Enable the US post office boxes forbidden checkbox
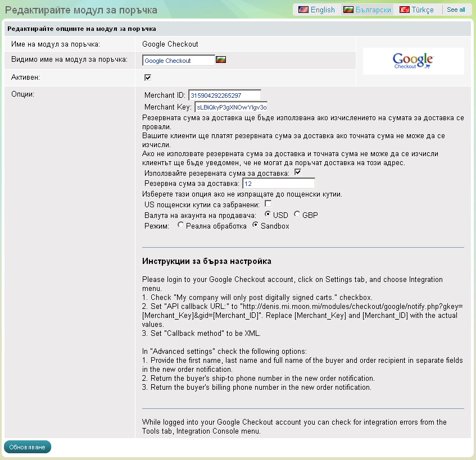 (268, 204)
